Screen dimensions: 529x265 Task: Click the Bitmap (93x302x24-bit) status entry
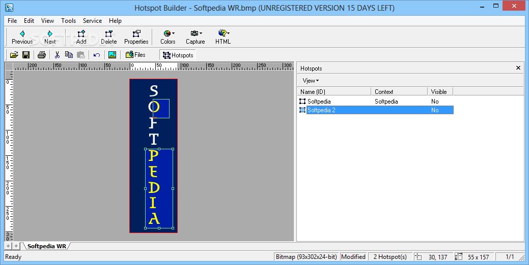307,256
